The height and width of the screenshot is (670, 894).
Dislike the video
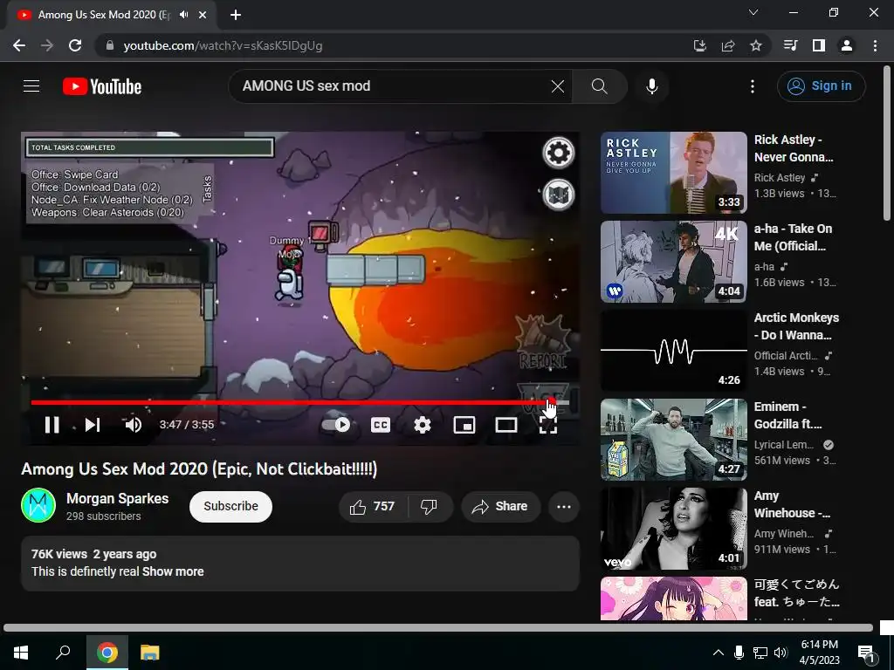pos(430,507)
